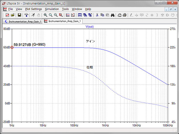The width and height of the screenshot is (179, 134).
Task: Open the Simulation menu
Action: click(52, 9)
